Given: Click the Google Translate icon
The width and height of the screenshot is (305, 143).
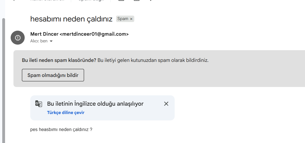Looking at the screenshot, I should 38,104.
